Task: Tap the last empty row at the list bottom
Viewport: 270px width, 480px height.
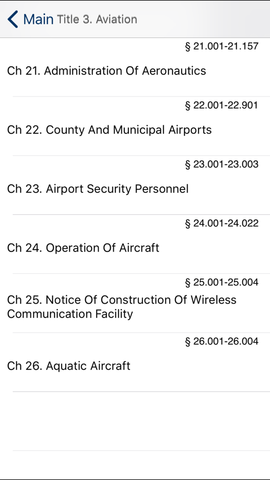Action: pos(135,465)
